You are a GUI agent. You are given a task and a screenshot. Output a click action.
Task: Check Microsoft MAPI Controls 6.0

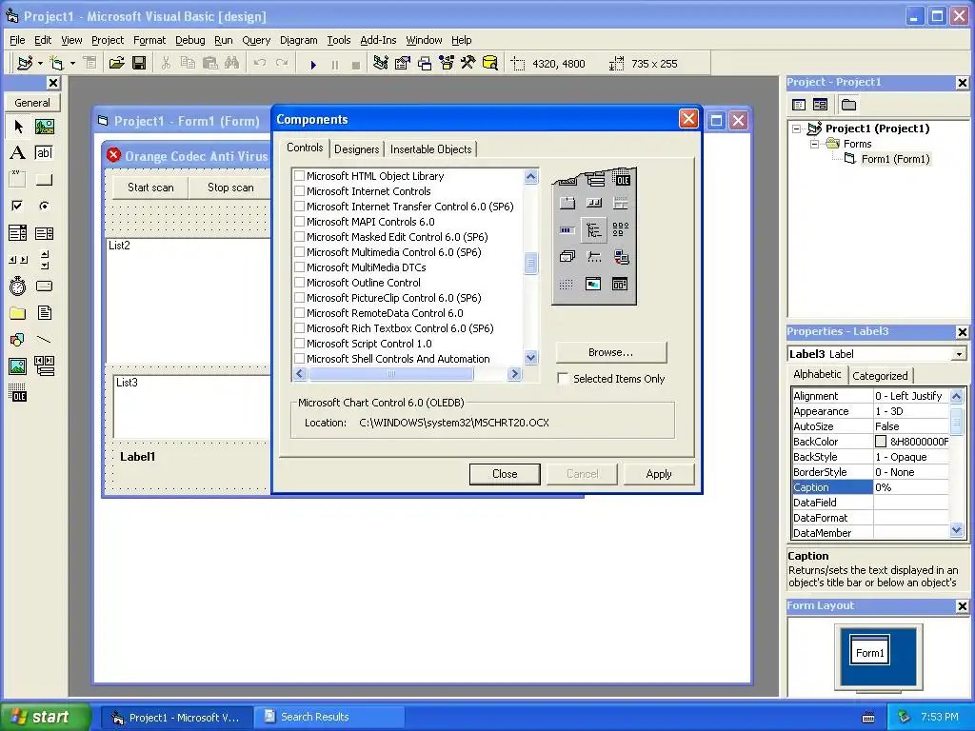tap(299, 221)
